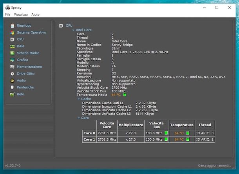The height and width of the screenshot is (174, 239).
Task: Collapse the Intel Core tree node
Action: click(73, 30)
